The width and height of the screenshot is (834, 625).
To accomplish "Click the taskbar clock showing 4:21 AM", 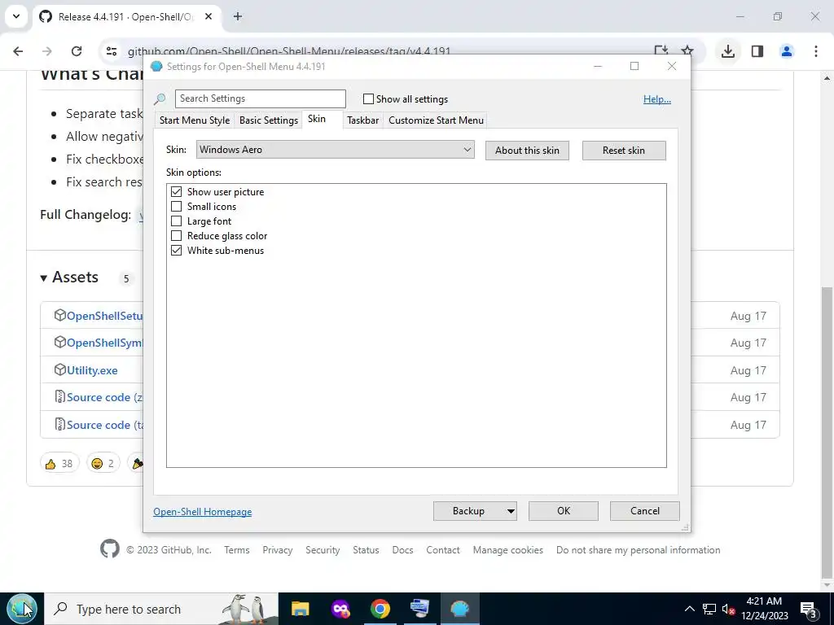I will (764, 609).
